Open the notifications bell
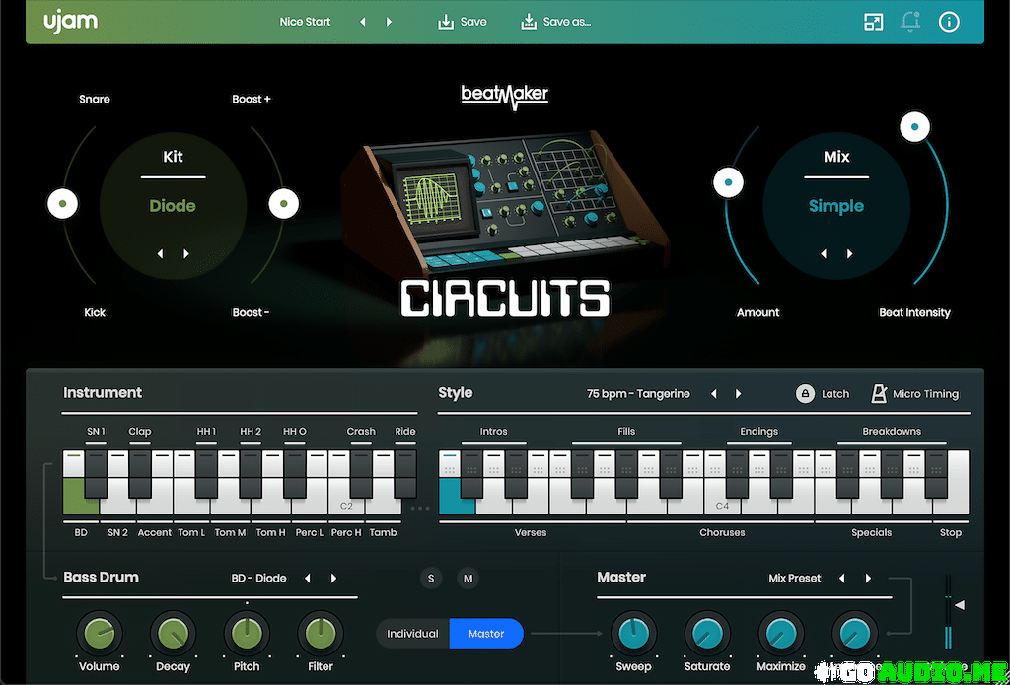Viewport: 1010px width, 685px height. pos(910,22)
